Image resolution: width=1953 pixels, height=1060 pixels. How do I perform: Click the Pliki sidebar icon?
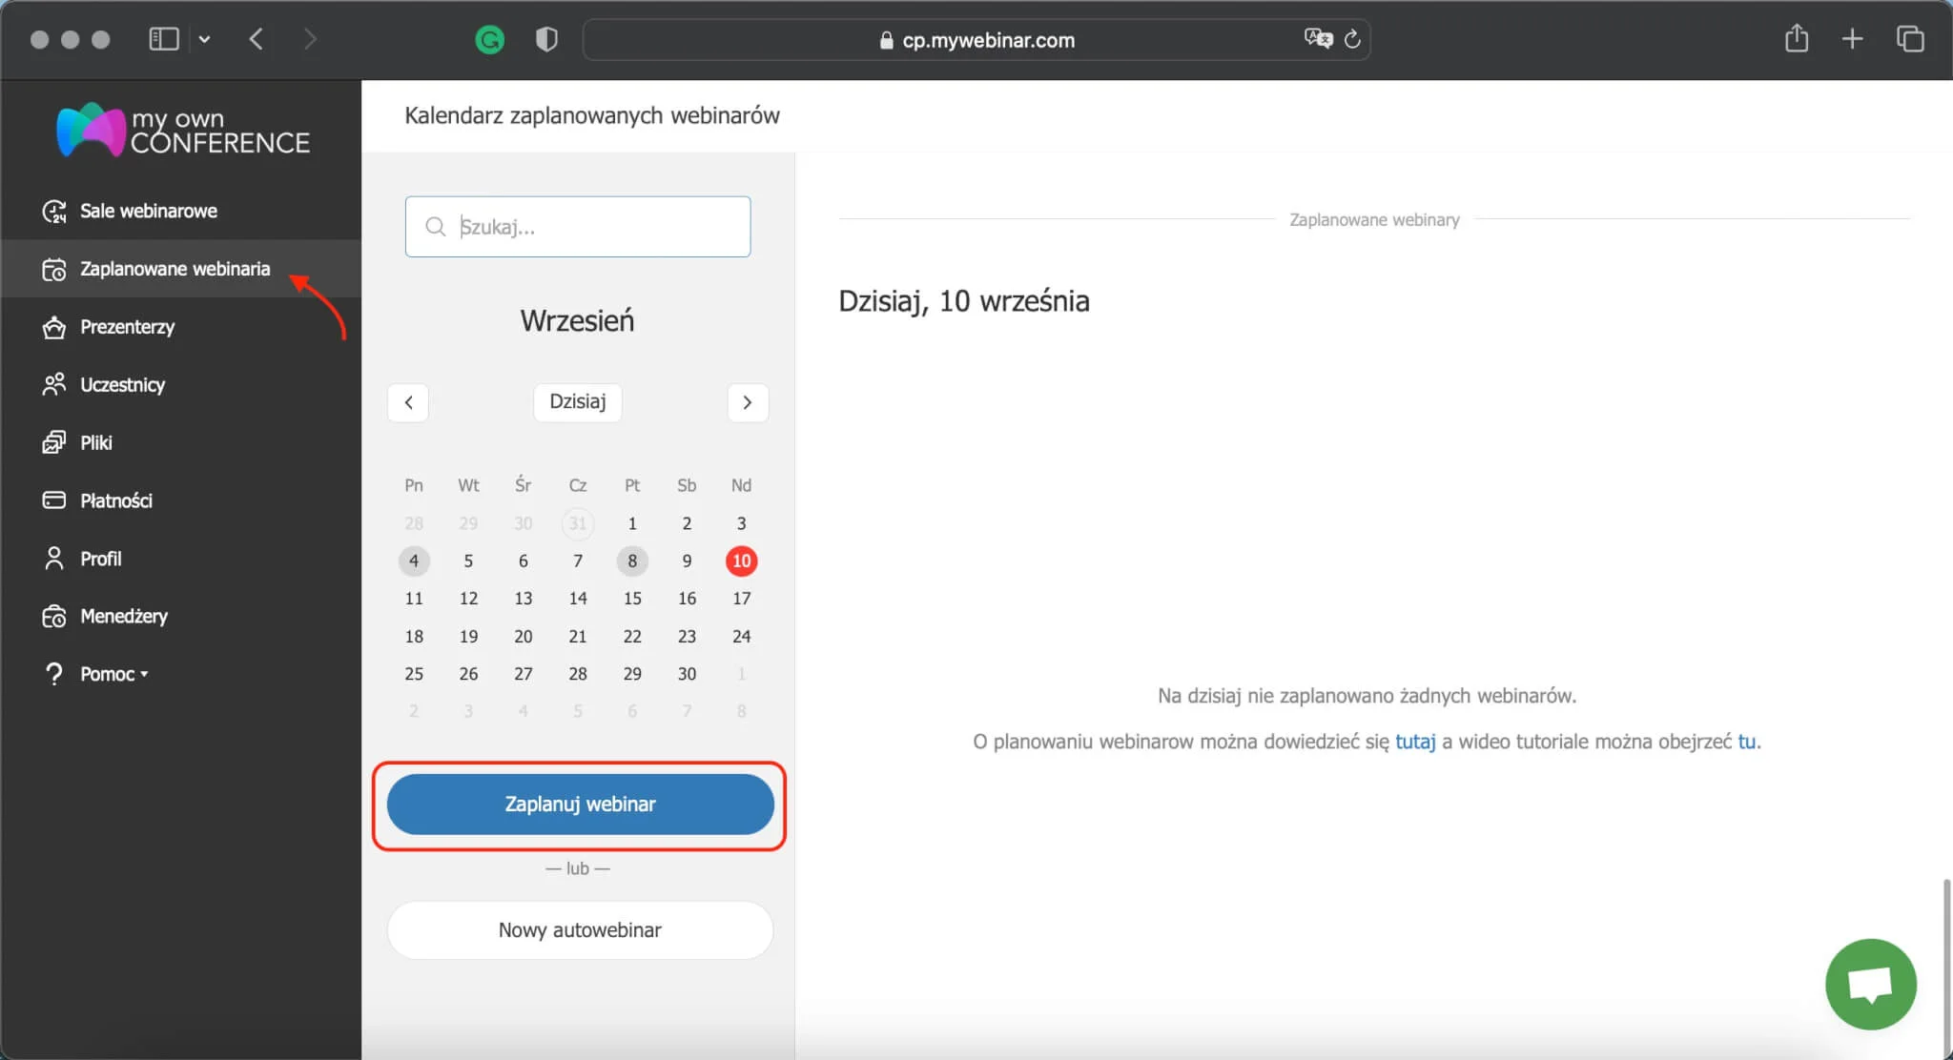(54, 441)
